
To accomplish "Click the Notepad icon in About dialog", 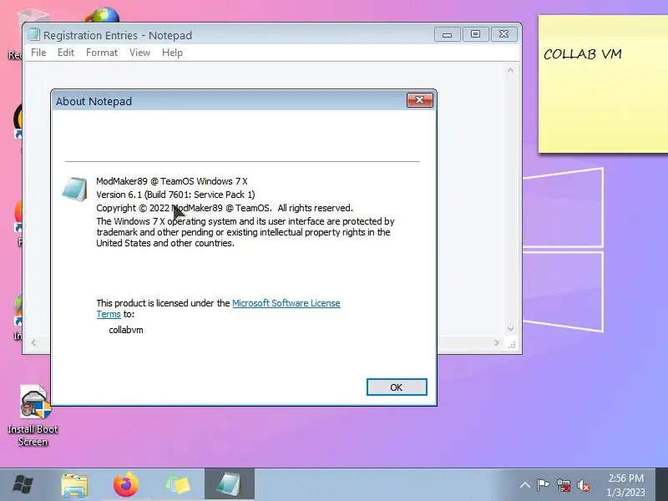I will [x=75, y=189].
